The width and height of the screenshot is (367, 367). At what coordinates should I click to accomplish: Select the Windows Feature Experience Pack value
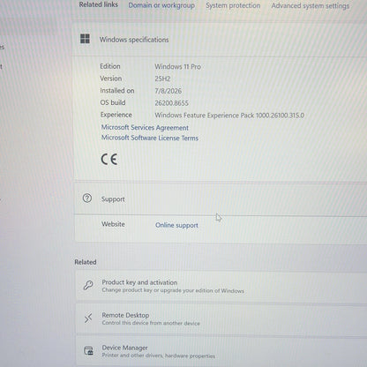pos(229,116)
